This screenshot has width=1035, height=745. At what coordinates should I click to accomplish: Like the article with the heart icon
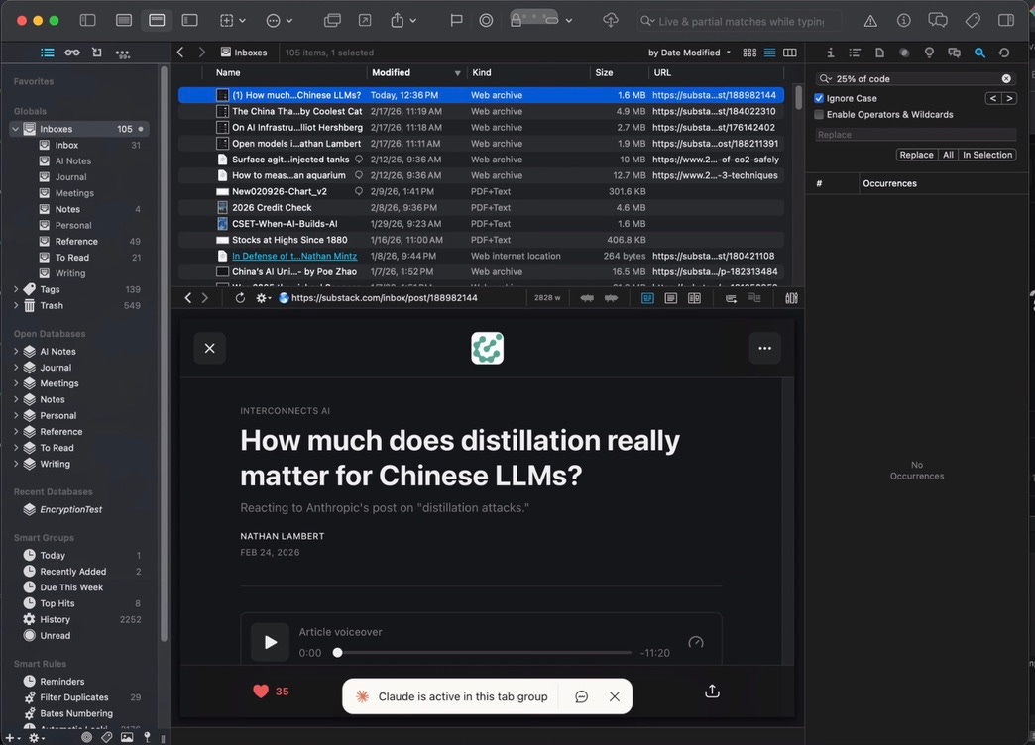click(261, 692)
